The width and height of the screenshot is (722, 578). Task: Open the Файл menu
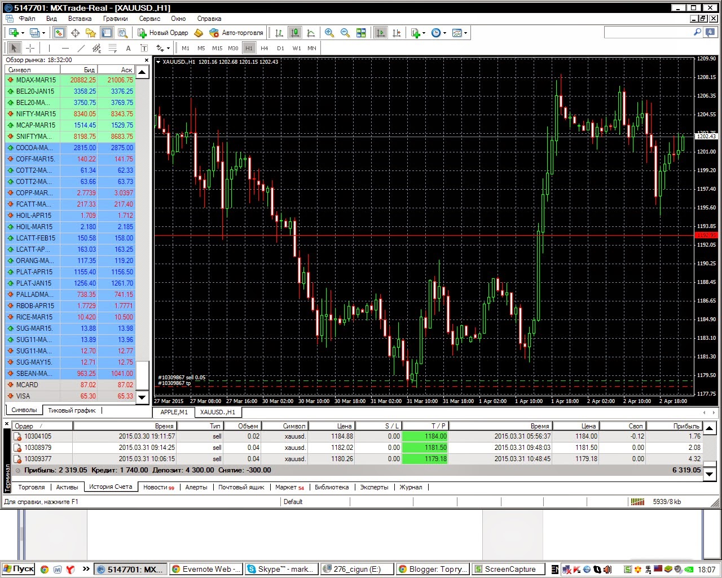(x=27, y=19)
